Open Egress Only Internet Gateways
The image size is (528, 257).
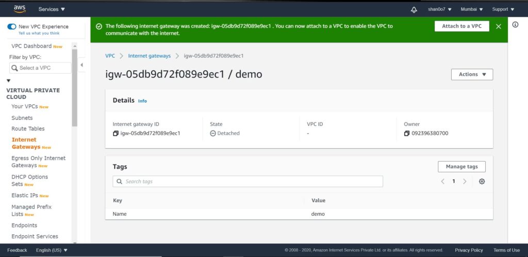pos(38,162)
